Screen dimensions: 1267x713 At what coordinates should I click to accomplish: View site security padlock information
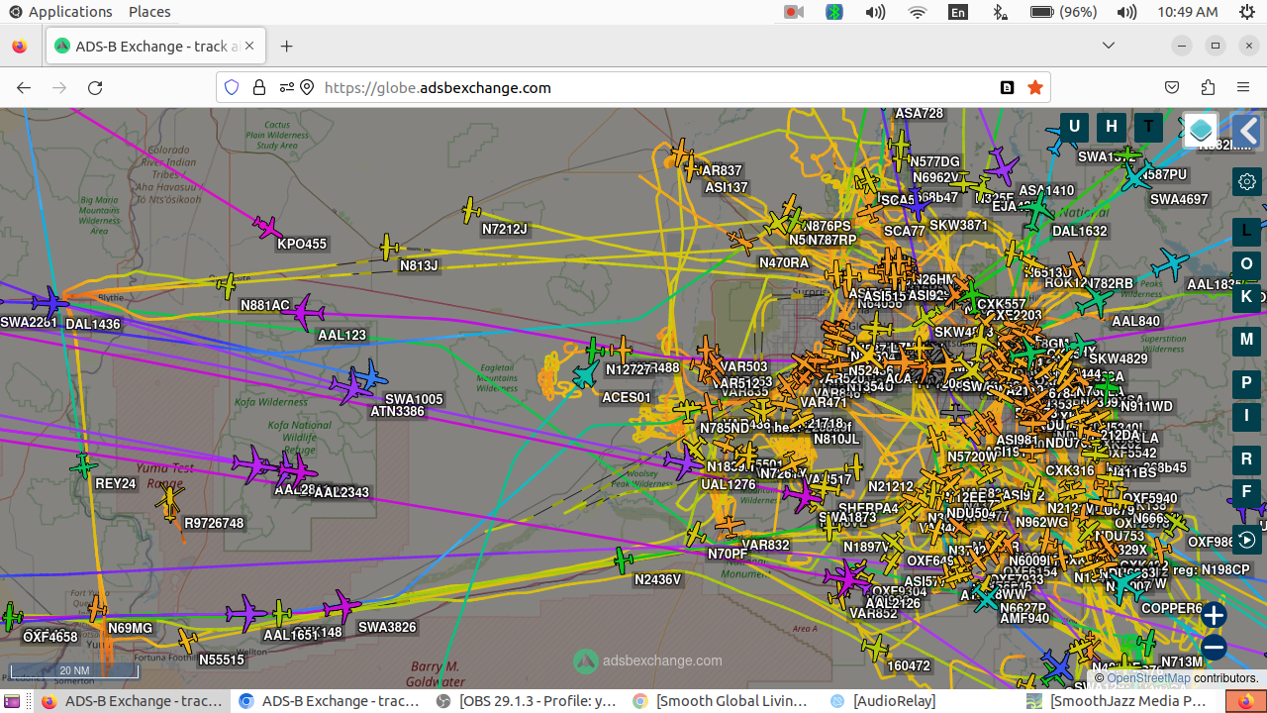pyautogui.click(x=259, y=87)
